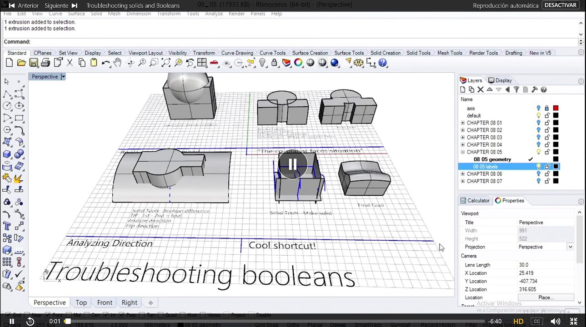Select the Text object tool
Image resolution: width=586 pixels, height=327 pixels.
click(7, 226)
